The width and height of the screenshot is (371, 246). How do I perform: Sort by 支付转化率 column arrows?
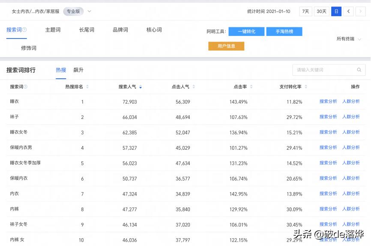[306, 87]
